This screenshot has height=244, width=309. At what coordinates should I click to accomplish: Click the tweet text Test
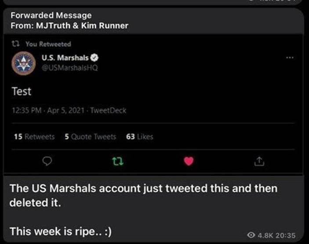tap(21, 91)
